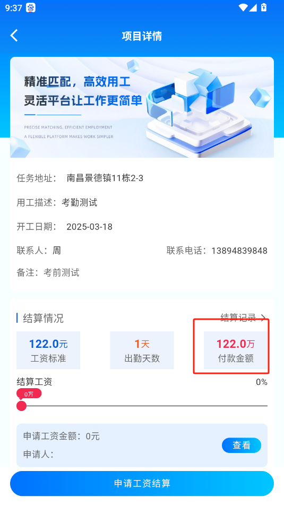This screenshot has height=505, width=284.
Task: Select the 付款金额 122.0万 card
Action: (235, 350)
